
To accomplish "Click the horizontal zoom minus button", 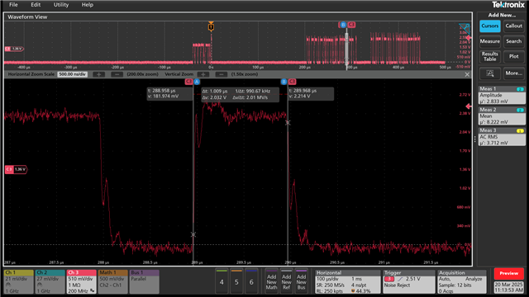I will pos(117,74).
